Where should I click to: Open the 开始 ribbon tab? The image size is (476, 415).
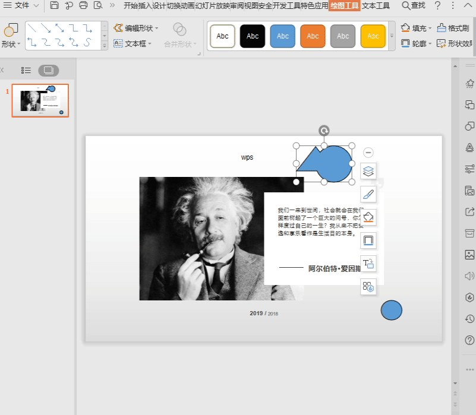[x=131, y=5]
